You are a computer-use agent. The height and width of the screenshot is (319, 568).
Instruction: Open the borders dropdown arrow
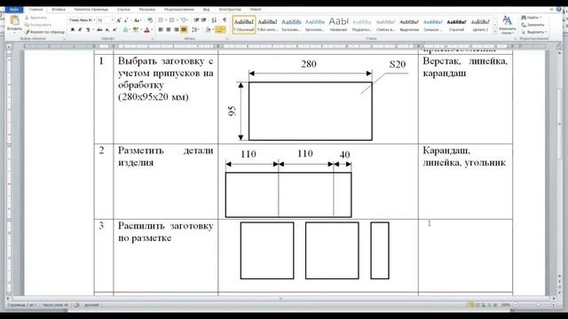(x=225, y=29)
